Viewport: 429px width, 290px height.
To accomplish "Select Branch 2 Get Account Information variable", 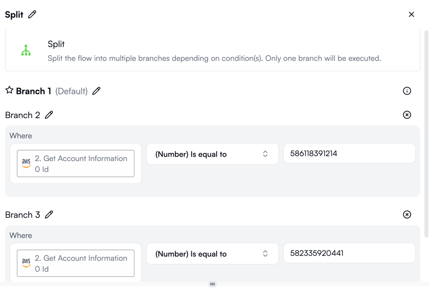I will (x=76, y=164).
